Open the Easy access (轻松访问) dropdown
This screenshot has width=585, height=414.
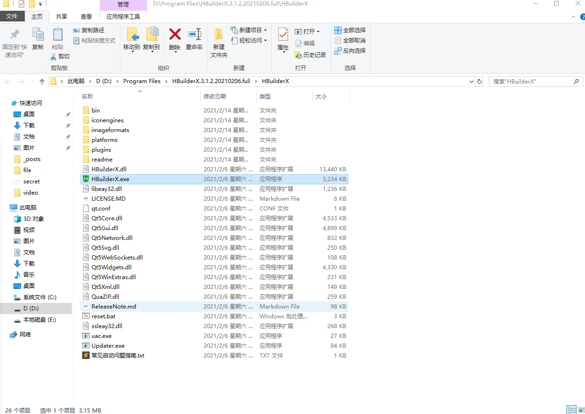[249, 41]
